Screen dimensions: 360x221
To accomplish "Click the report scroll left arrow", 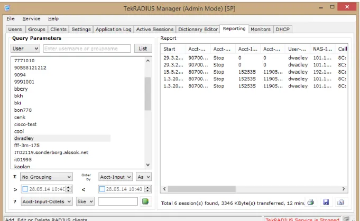I will [164, 189].
